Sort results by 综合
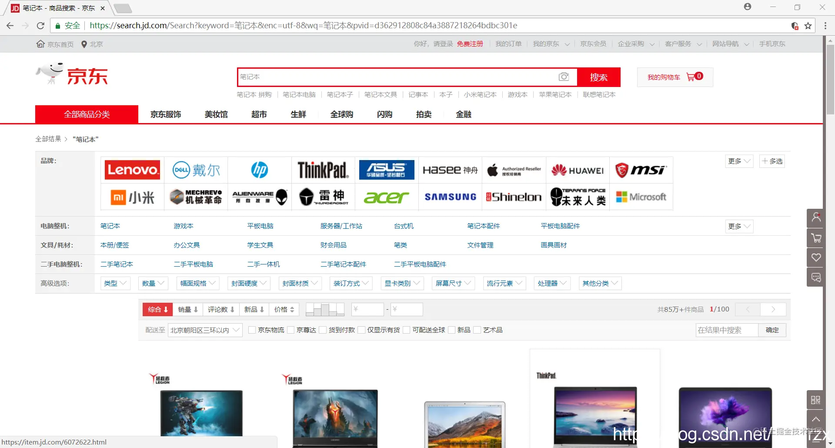The width and height of the screenshot is (835, 448). tap(157, 310)
